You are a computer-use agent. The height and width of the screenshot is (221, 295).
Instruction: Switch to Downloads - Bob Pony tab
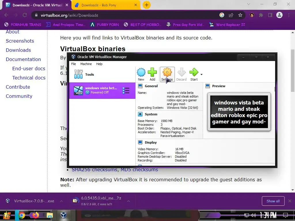(x=106, y=5)
